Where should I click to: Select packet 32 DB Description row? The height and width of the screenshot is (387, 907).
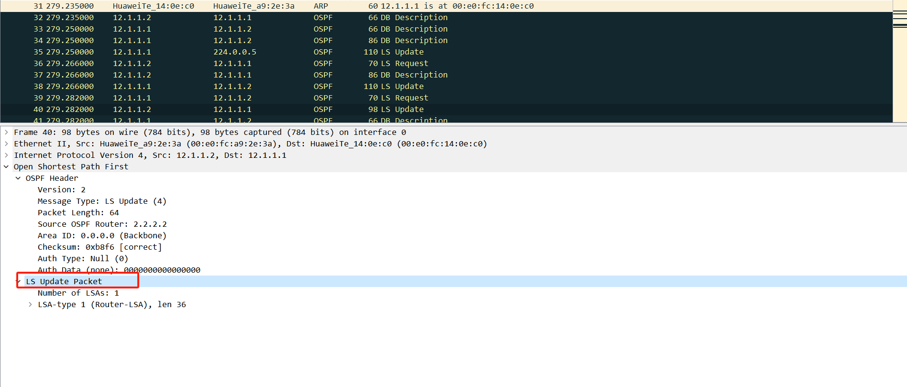tap(446, 18)
